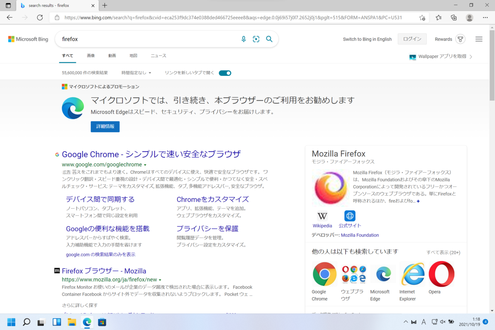495x330 pixels.
Task: Toggle open links in new tab switch
Action: (x=225, y=73)
